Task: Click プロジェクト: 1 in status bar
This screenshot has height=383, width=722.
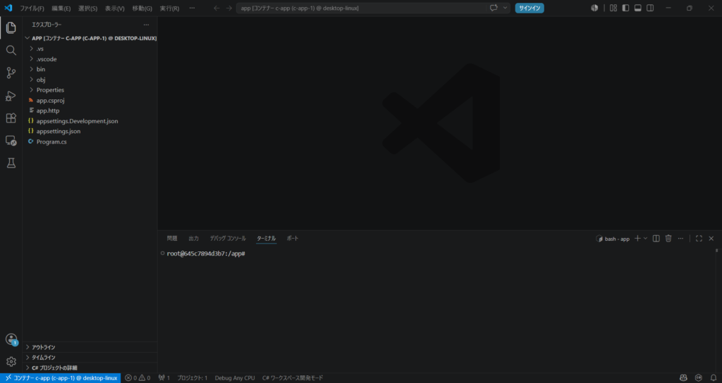Action: click(192, 378)
